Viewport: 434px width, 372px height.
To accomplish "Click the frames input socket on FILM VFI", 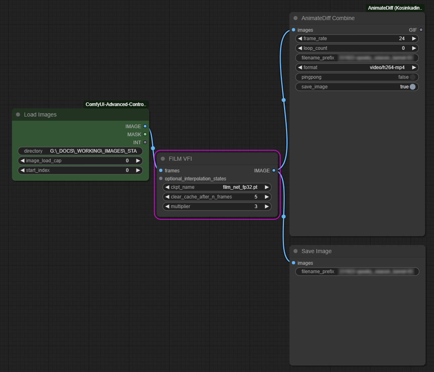I will point(161,170).
